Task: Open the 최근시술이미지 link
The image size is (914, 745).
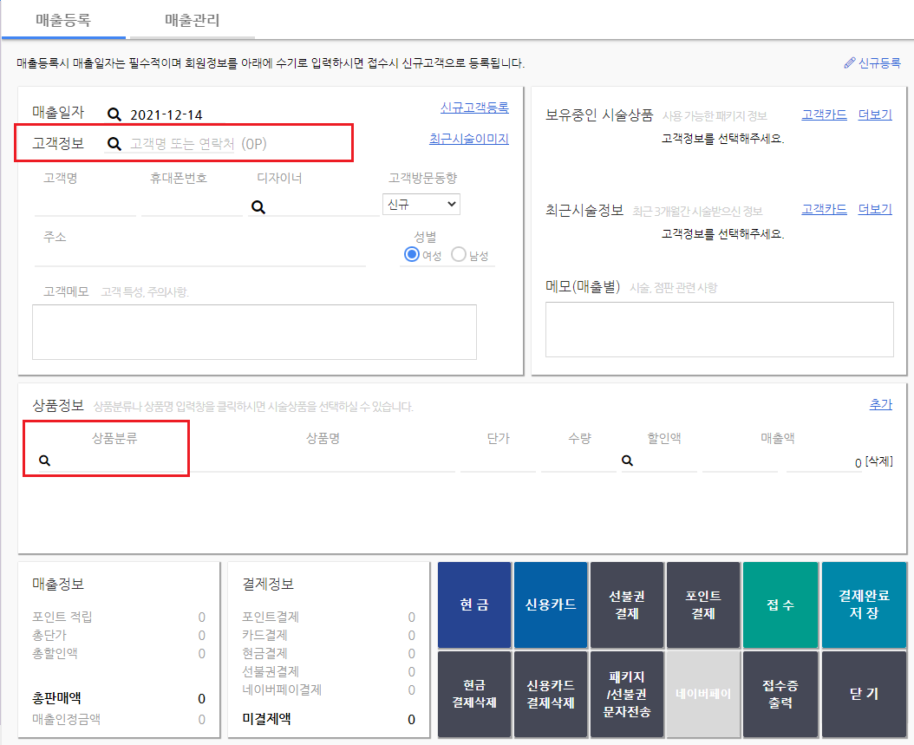Action: tap(468, 139)
